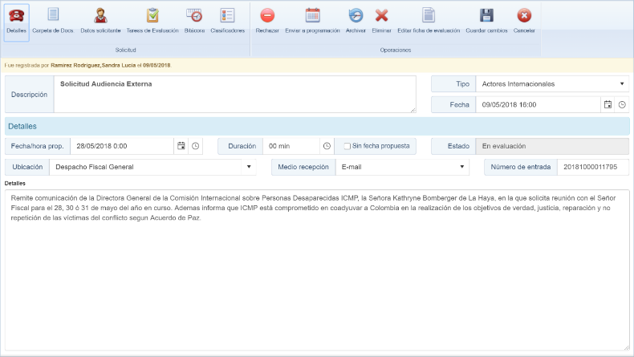Open Tareas de Evaluación clipboard icon

(x=152, y=15)
